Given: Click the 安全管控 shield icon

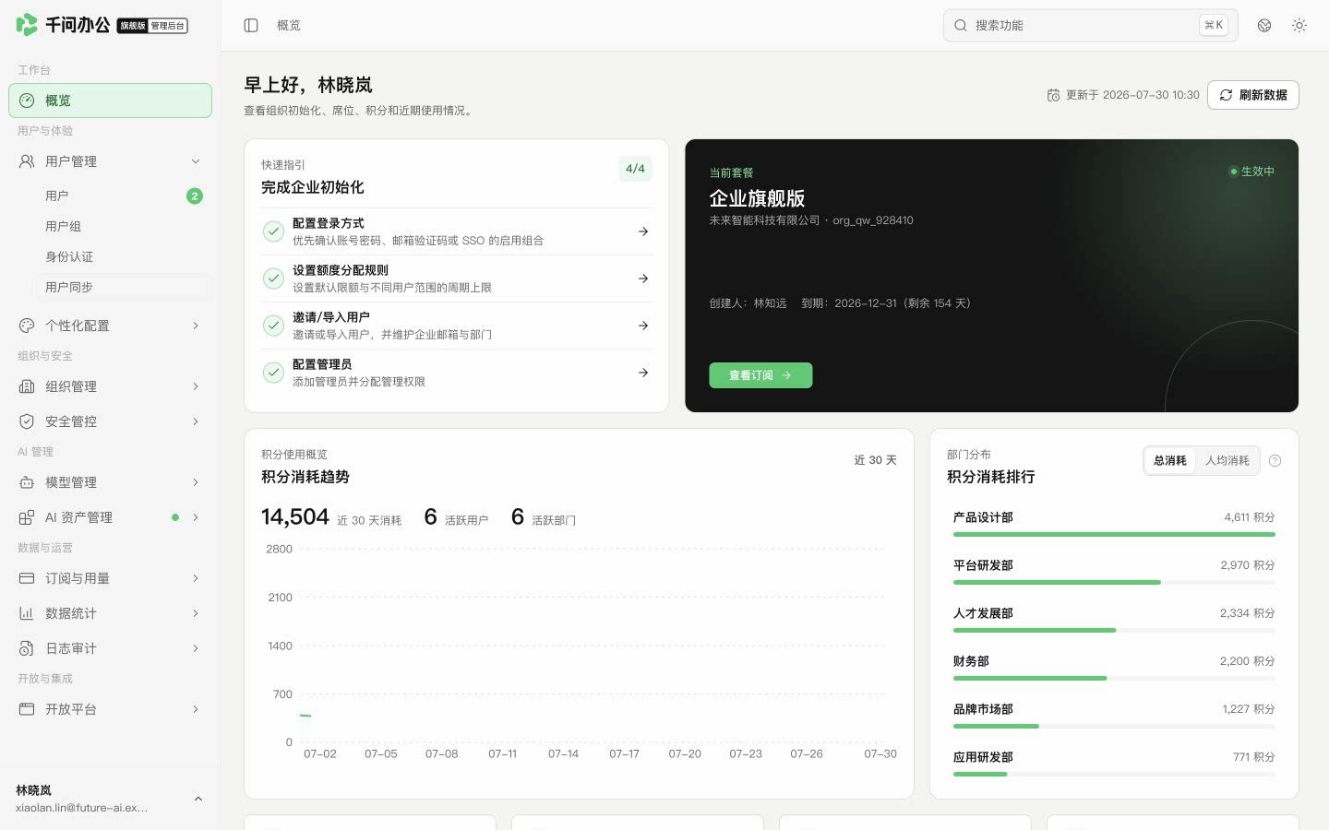Looking at the screenshot, I should tap(27, 421).
